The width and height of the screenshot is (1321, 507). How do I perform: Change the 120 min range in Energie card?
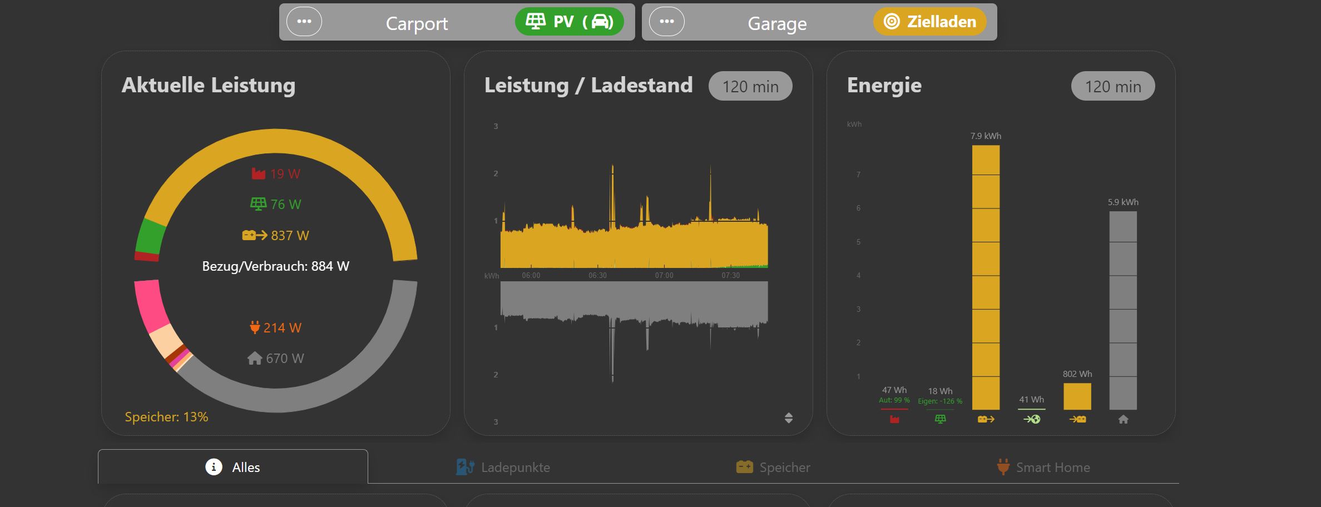(x=1113, y=86)
